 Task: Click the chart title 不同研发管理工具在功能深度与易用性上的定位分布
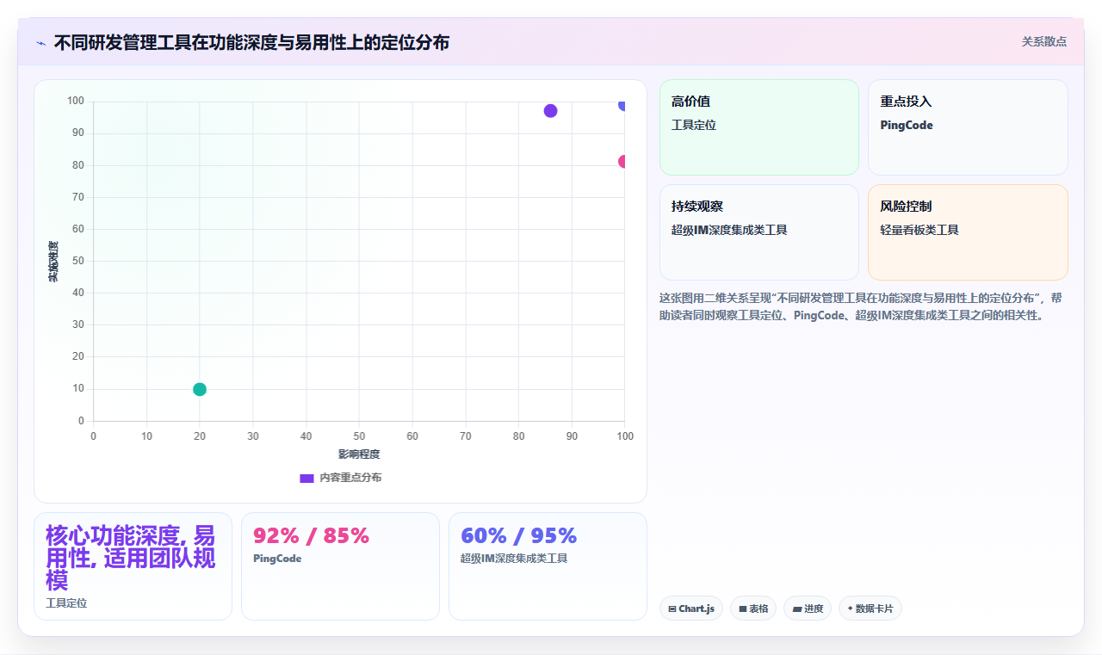(x=251, y=42)
